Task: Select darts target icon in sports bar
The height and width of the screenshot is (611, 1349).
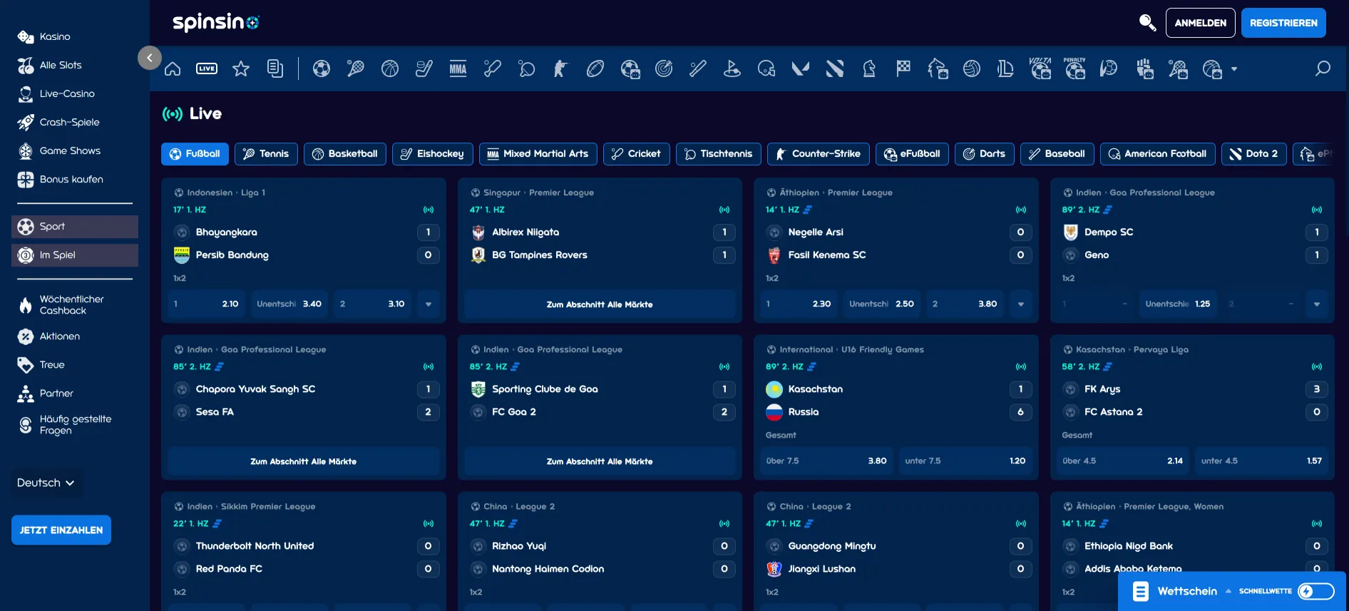Action: click(x=664, y=68)
